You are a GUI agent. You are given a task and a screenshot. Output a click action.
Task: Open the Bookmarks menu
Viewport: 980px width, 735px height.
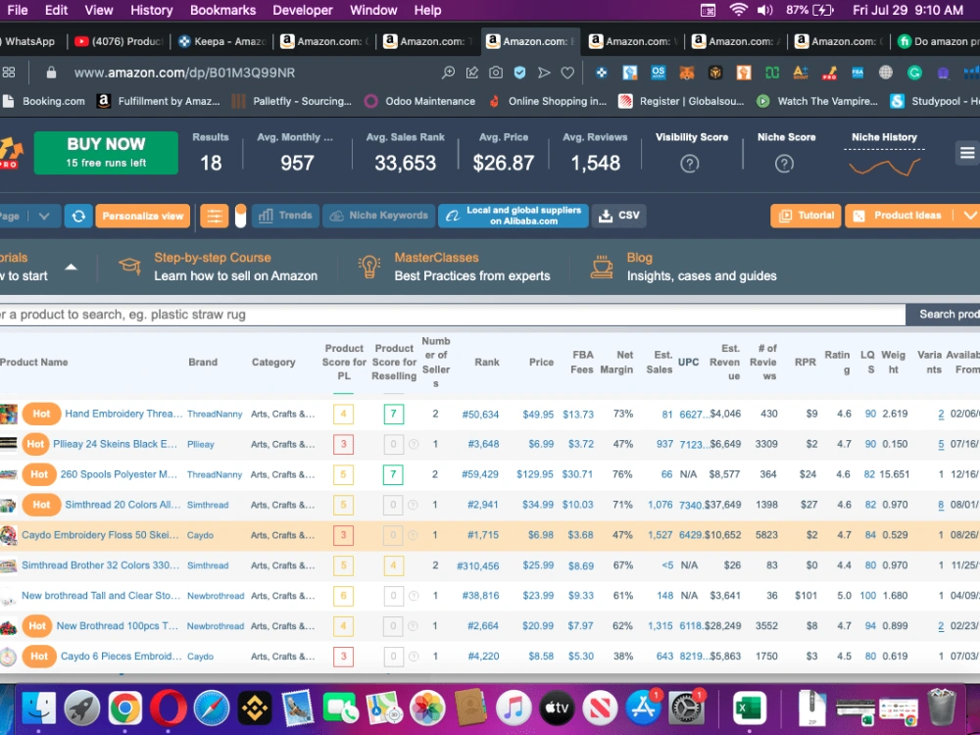[223, 10]
